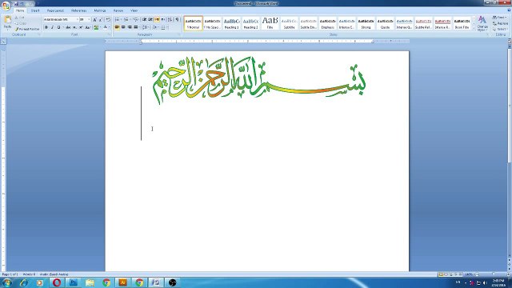Justify the paragraph text
Screen dimensions: 512x288
coord(135,27)
